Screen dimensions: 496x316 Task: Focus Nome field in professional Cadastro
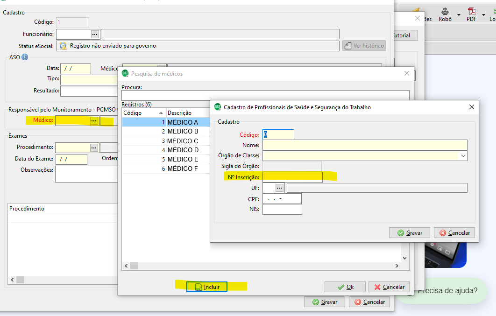coord(365,145)
